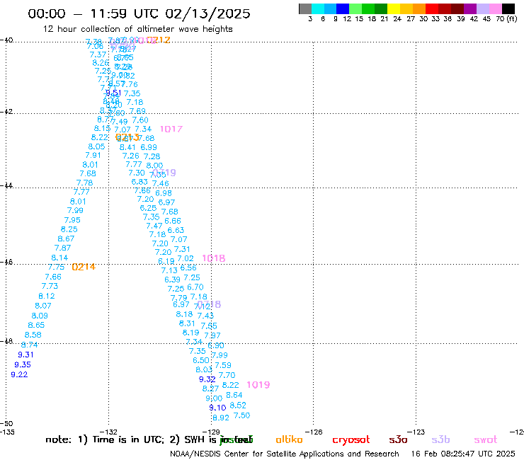524x460 pixels.
Task: Click the blue wave height value 9.22
Action: coord(19,375)
